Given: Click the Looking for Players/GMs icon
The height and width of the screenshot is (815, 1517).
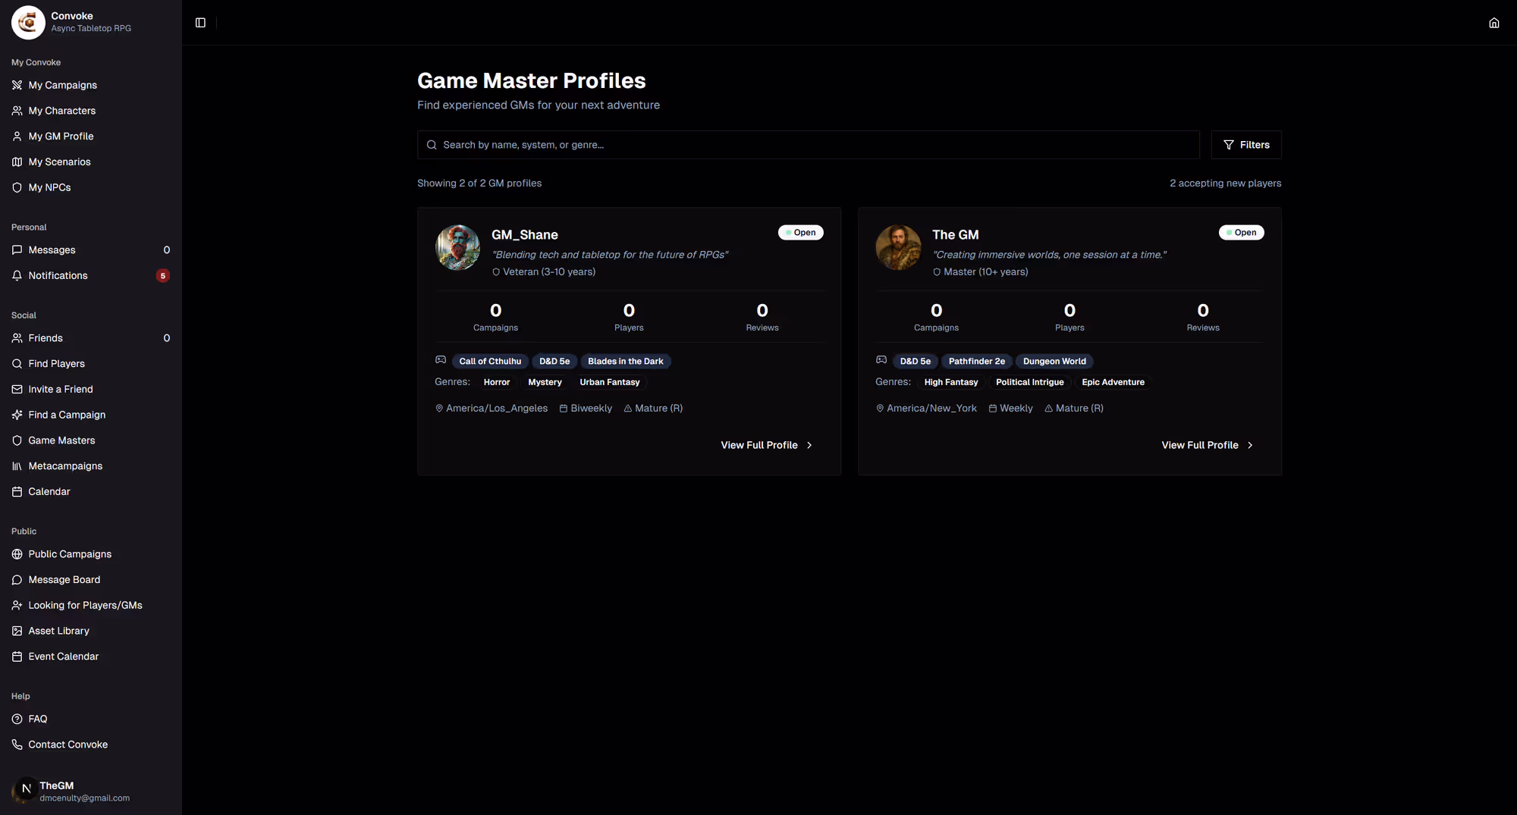Looking at the screenshot, I should click(17, 606).
